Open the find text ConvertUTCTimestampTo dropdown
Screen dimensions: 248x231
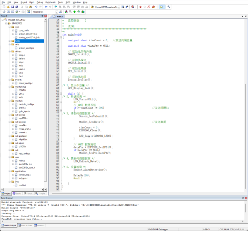click(119, 7)
